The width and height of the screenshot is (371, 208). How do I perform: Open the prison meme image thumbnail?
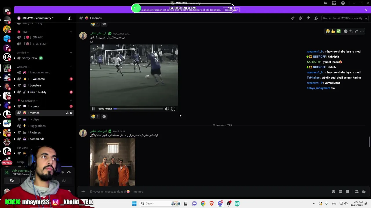click(x=112, y=162)
